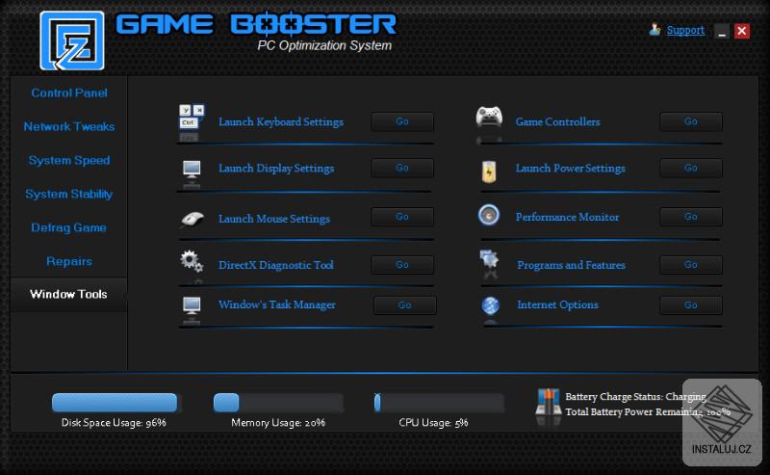
Task: Open the Control Panel tab
Action: (69, 92)
